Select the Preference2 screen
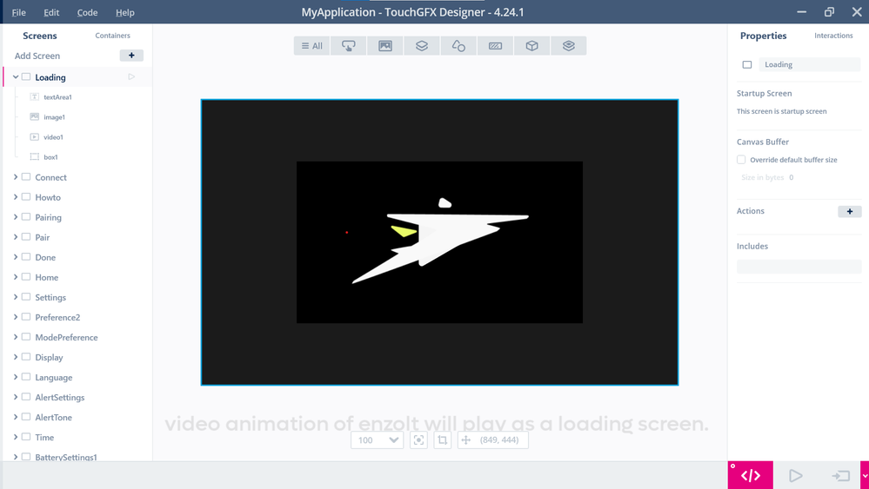869x489 pixels. click(57, 317)
